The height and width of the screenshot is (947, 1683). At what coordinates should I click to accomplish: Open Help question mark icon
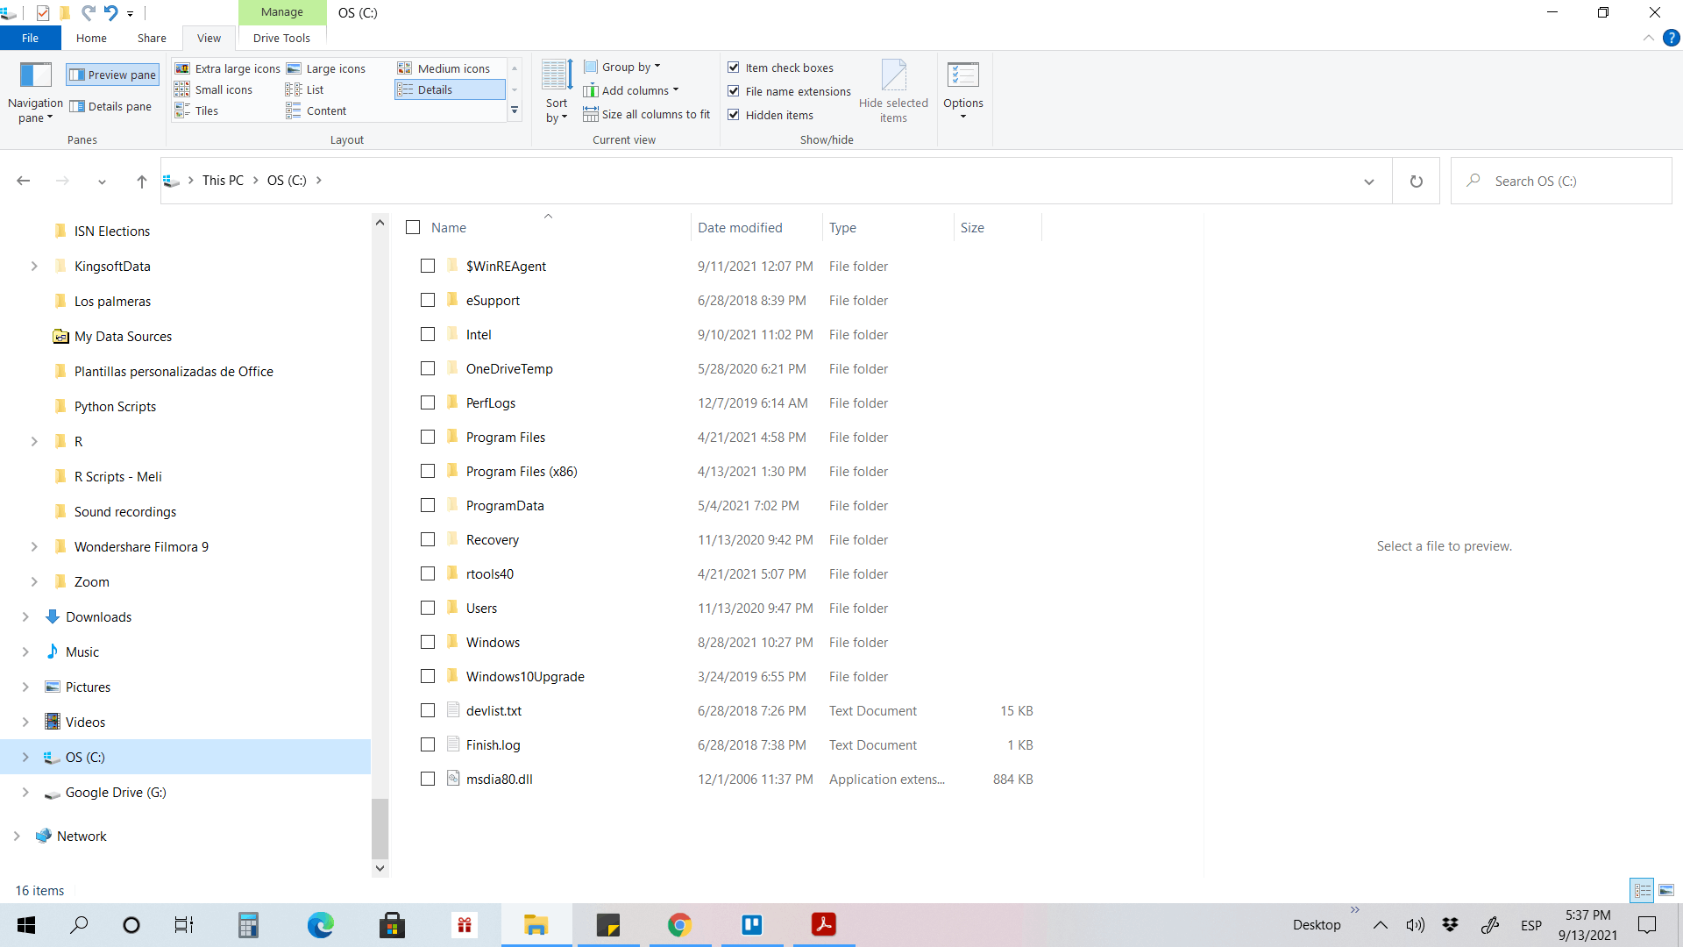(1672, 38)
